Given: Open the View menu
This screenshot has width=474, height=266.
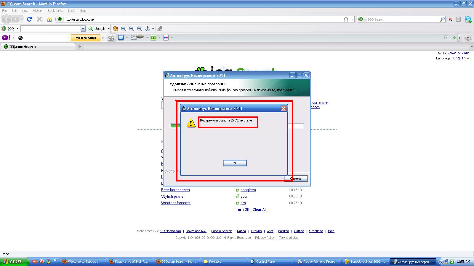Looking at the screenshot, I should tap(25, 11).
